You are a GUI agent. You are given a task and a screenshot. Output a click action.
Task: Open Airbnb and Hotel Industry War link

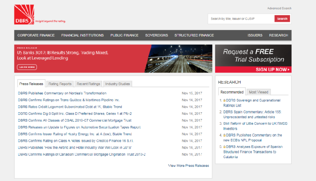(x=75, y=148)
